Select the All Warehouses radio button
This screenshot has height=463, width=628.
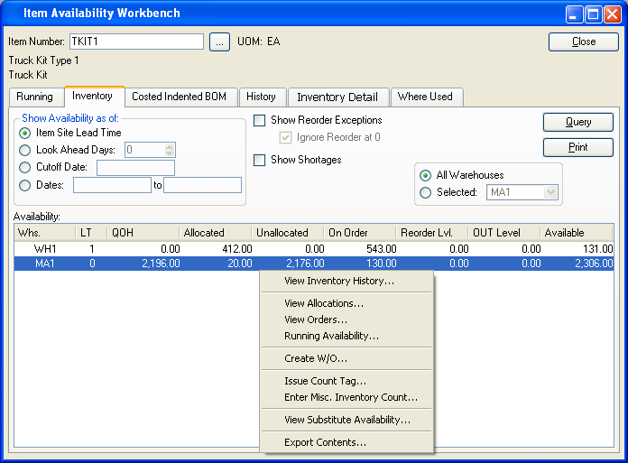[x=426, y=175]
